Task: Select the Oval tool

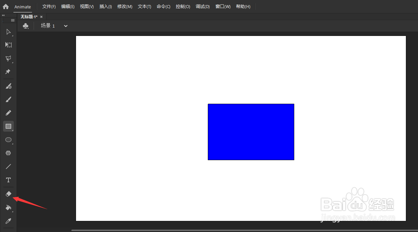Action: click(8, 140)
